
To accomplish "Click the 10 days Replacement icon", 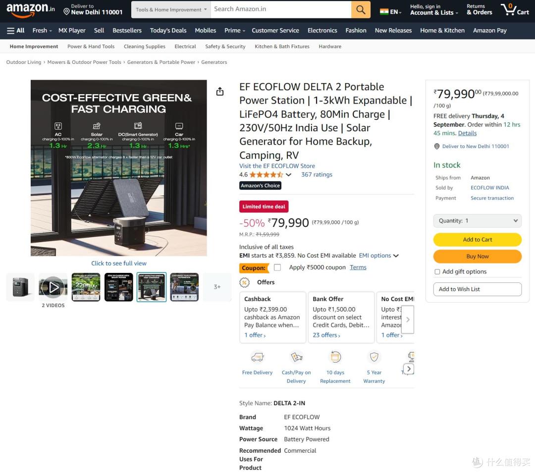I will tap(335, 358).
